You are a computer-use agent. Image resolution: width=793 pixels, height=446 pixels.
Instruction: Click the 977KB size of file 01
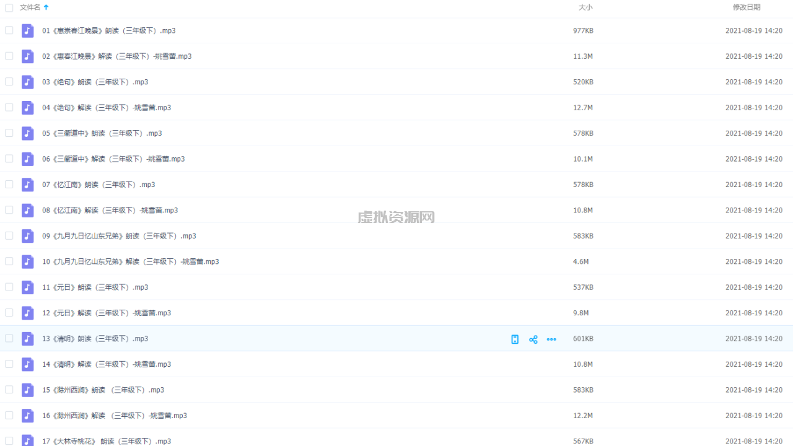coord(583,31)
